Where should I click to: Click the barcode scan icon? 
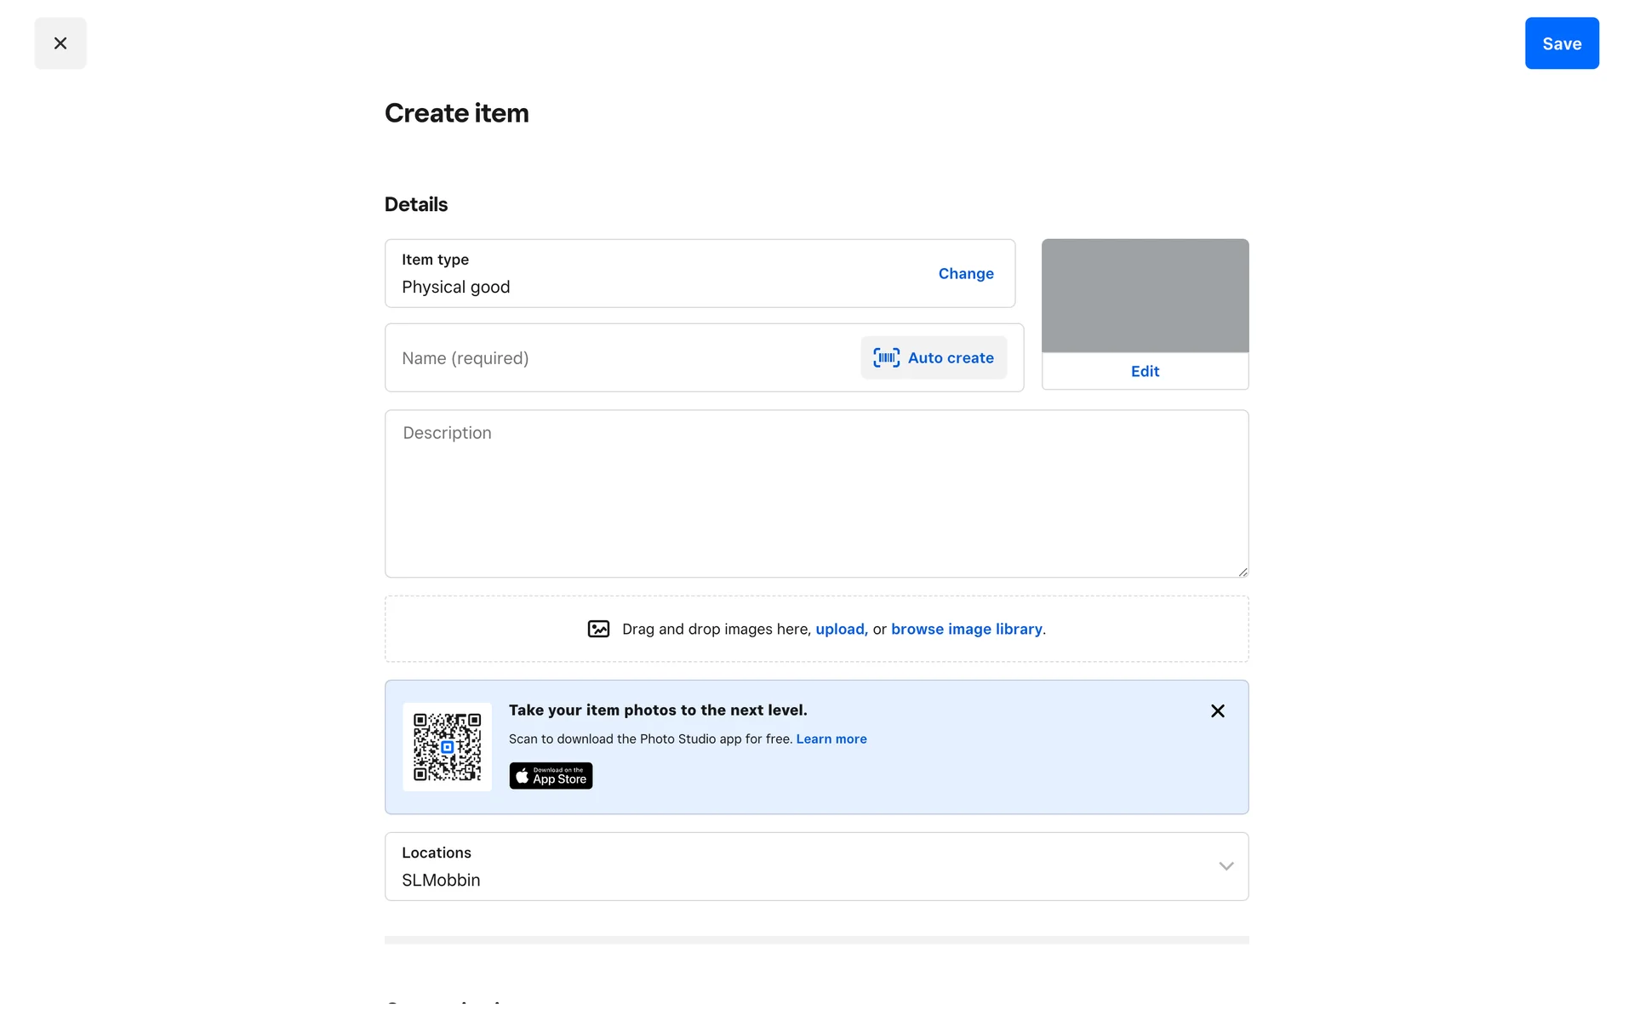pos(886,358)
